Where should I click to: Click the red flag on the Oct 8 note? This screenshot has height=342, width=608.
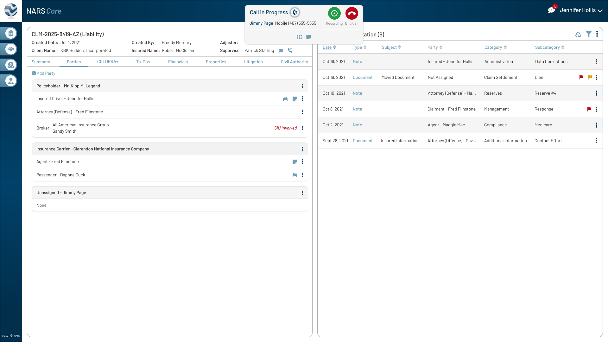pyautogui.click(x=589, y=109)
